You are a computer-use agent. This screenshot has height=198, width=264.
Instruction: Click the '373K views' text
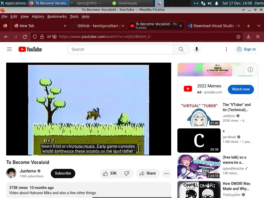[18, 188]
